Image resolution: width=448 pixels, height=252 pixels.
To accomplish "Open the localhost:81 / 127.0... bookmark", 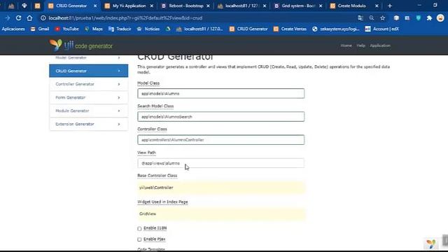I will 199,29.
